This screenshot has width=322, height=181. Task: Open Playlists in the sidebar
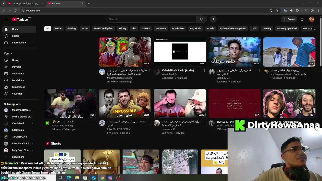(19, 67)
